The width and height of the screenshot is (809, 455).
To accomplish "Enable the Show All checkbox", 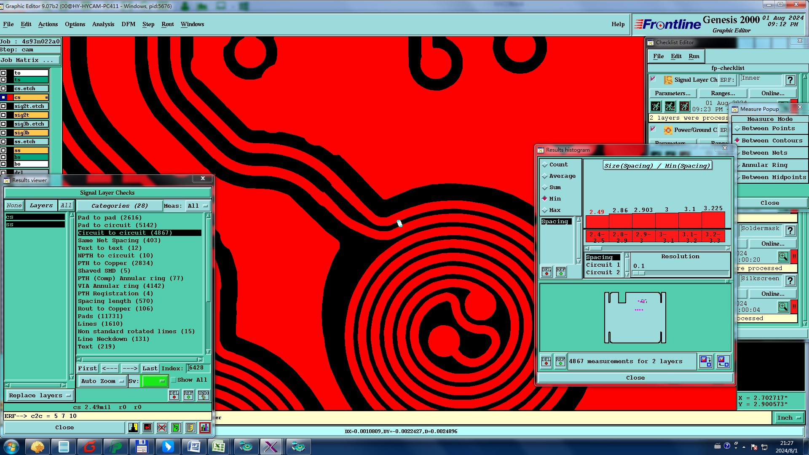I will coord(174,380).
